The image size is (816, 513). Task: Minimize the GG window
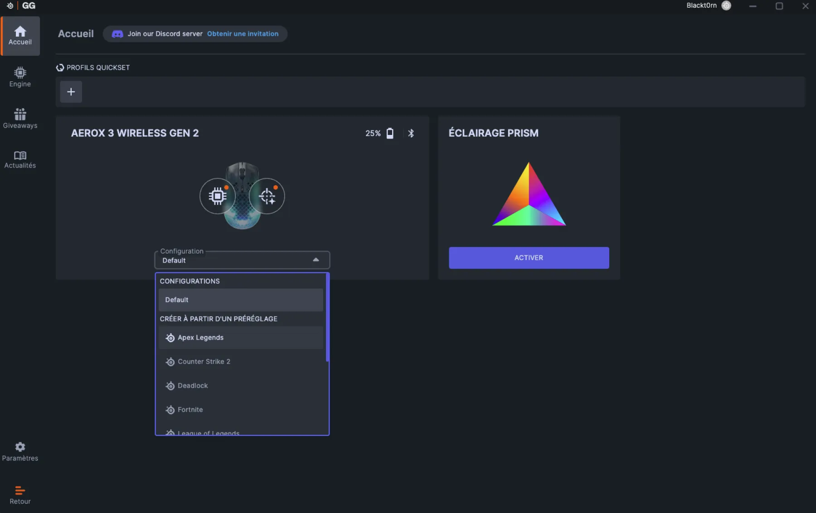coord(753,6)
